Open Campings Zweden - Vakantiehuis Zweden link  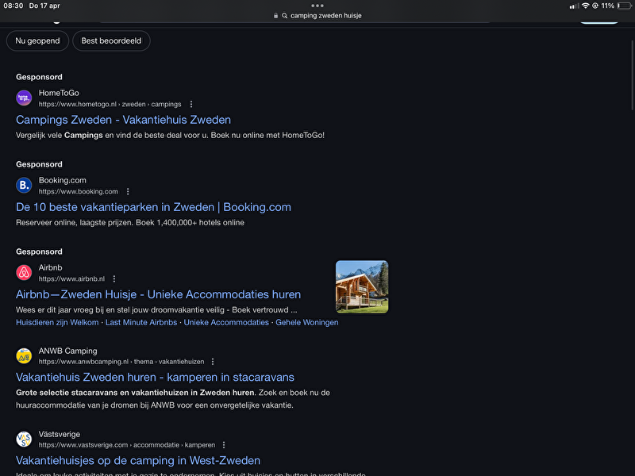pyautogui.click(x=124, y=120)
